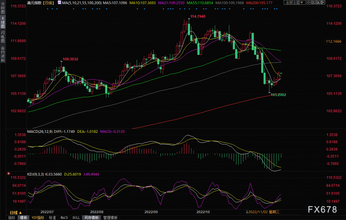Click the 105.2982 low price label
This screenshot has height=220, width=346.
(x=278, y=94)
